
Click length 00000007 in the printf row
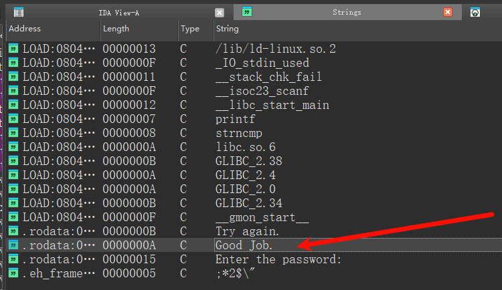click(129, 119)
